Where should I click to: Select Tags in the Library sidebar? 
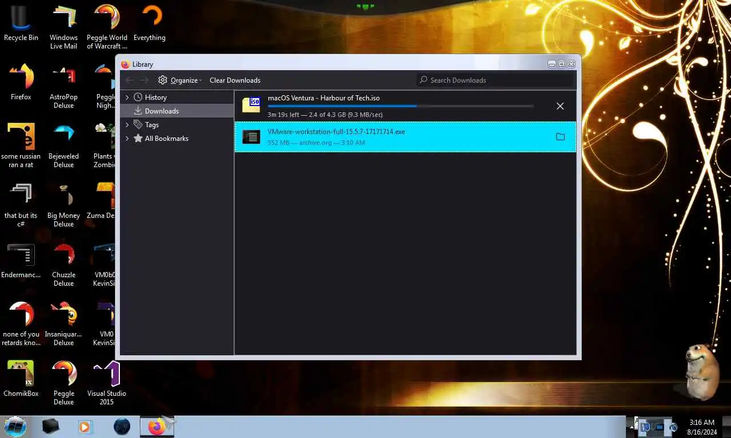tap(177, 125)
